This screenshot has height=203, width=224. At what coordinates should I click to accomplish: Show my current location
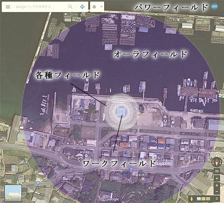click(x=217, y=179)
